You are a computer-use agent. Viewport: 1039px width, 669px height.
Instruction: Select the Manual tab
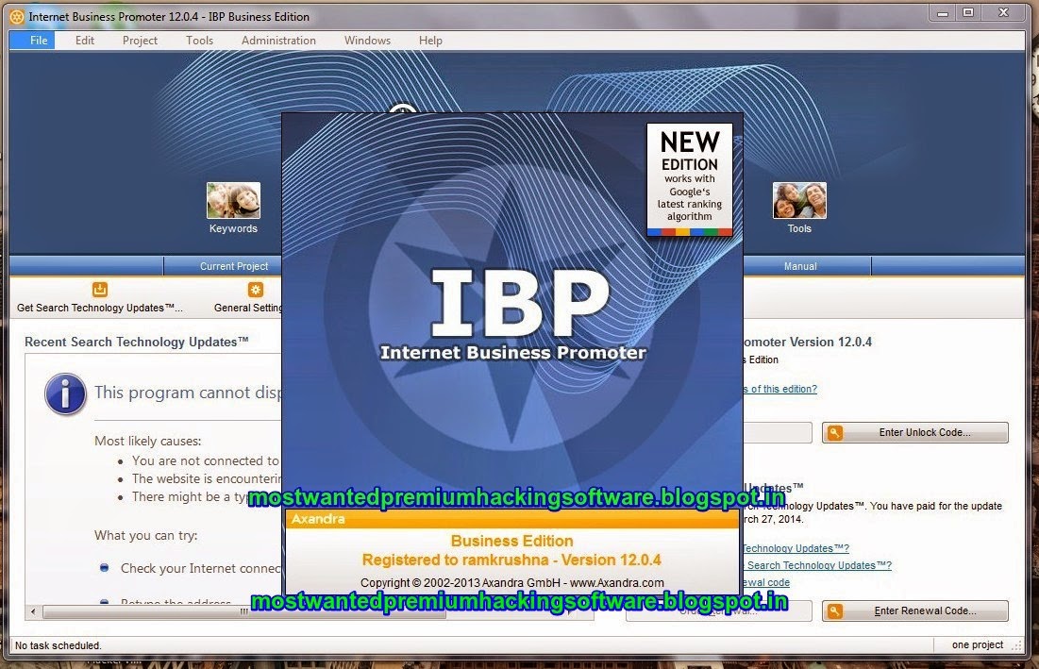(x=800, y=265)
